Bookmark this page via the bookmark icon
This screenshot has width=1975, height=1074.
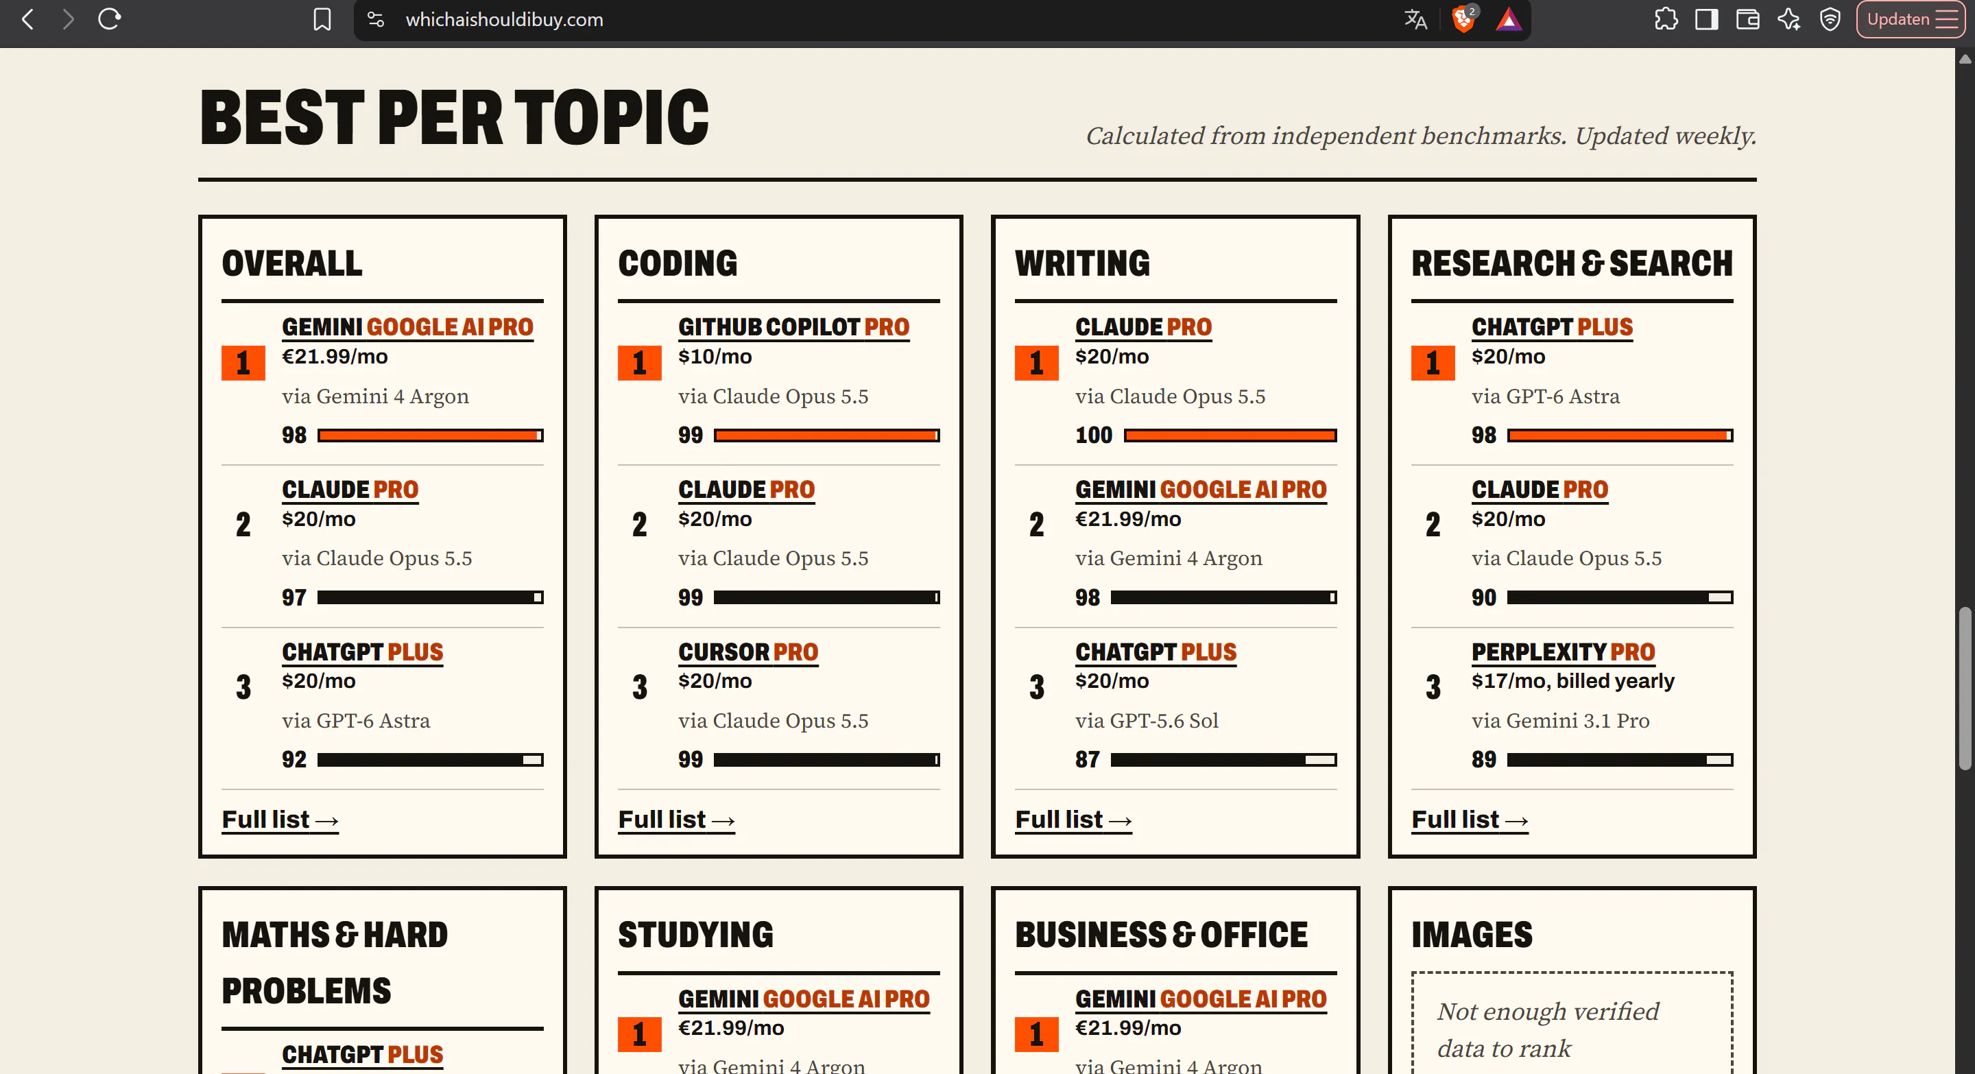[322, 19]
